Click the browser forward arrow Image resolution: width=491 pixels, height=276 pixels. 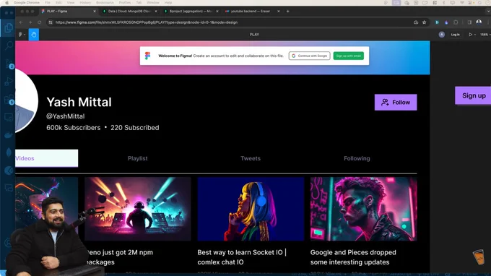tap(30, 22)
